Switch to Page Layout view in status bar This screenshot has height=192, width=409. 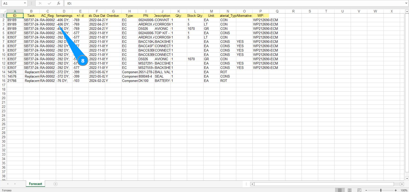click(350, 190)
